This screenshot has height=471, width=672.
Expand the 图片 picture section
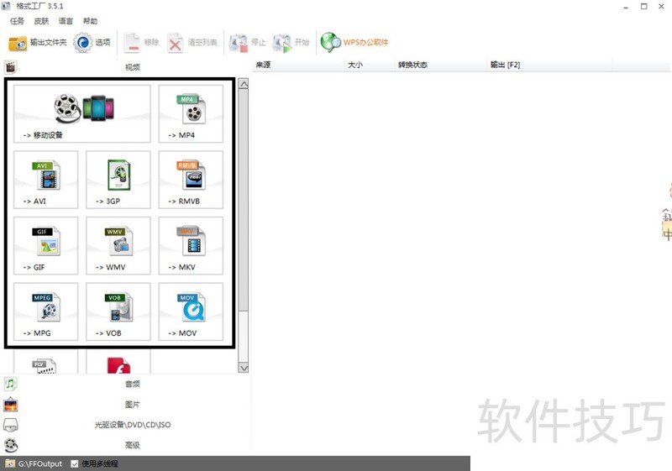[133, 405]
